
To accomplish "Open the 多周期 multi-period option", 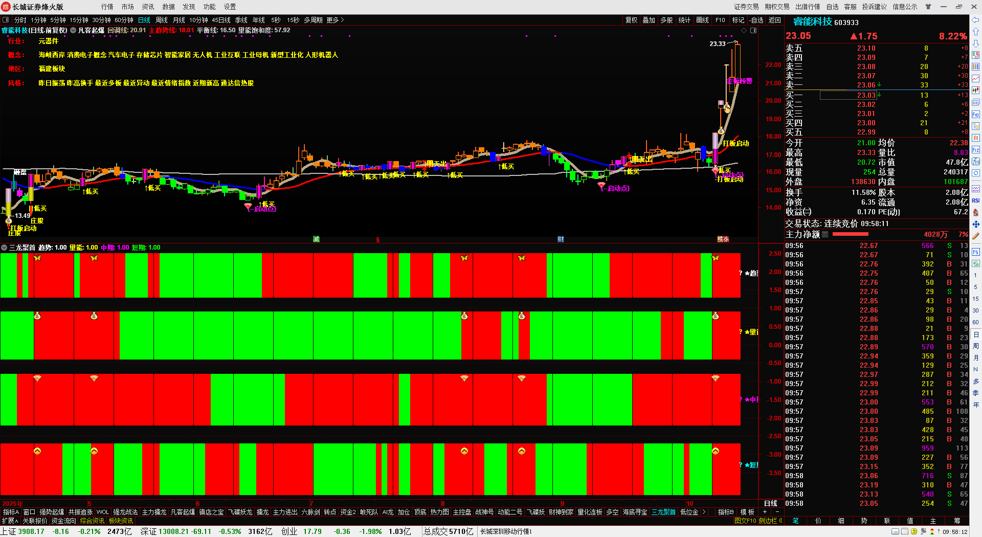I will 313,20.
